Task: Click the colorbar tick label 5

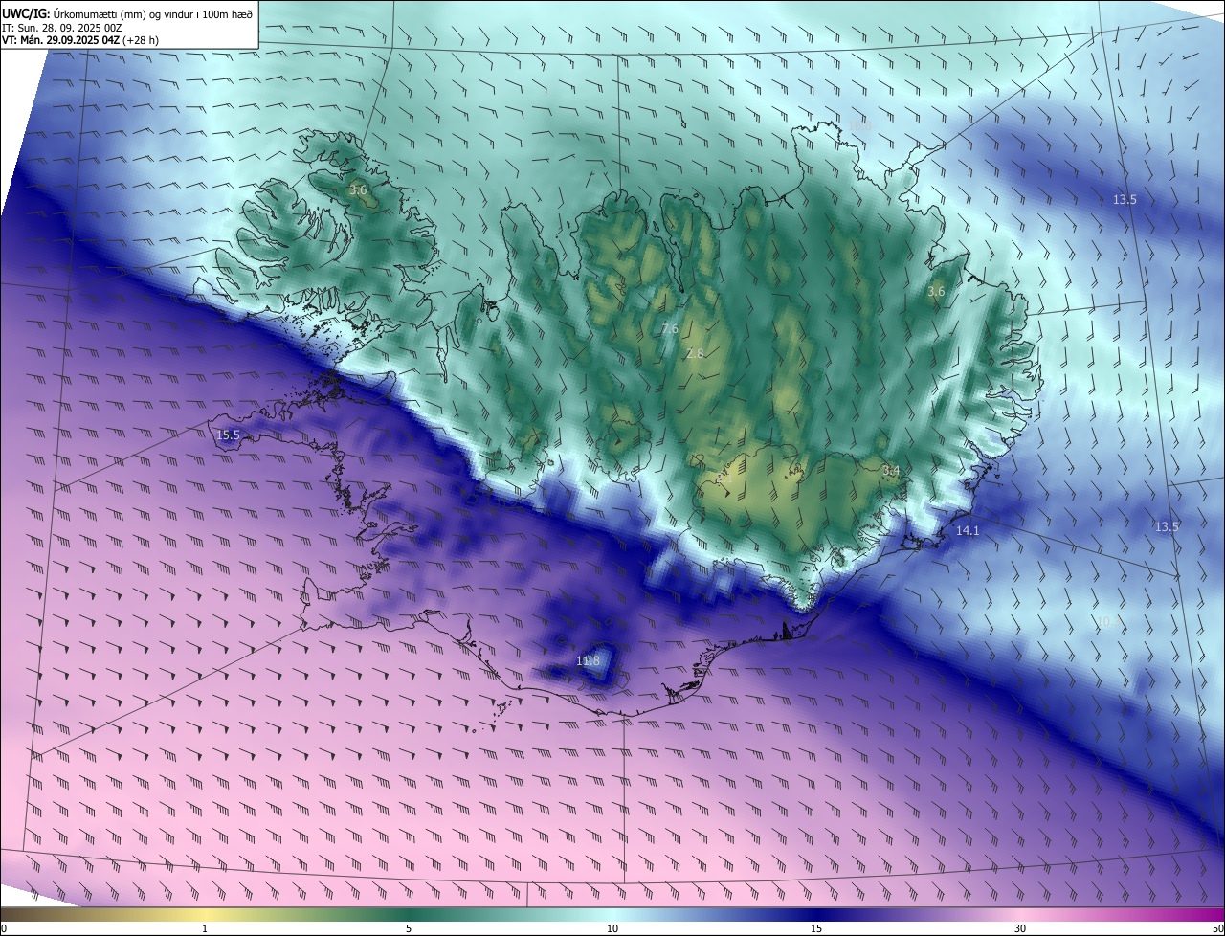Action: [x=409, y=928]
